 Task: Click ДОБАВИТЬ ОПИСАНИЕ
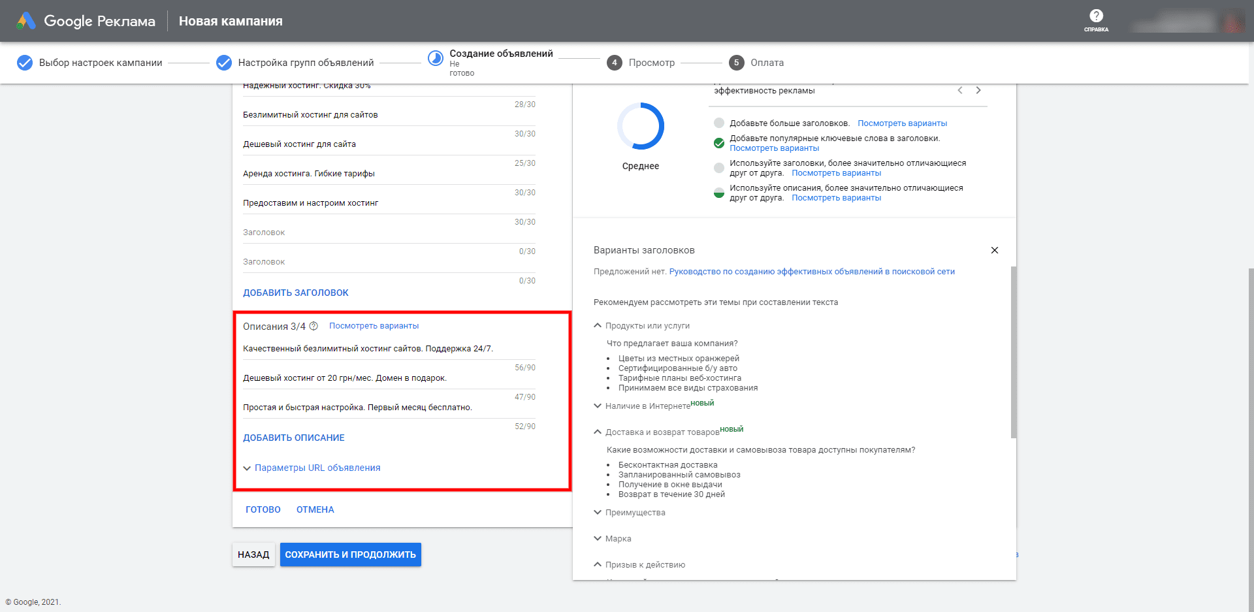294,438
